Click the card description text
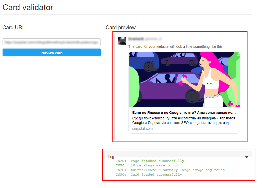The width and height of the screenshot is (262, 188). point(184,120)
